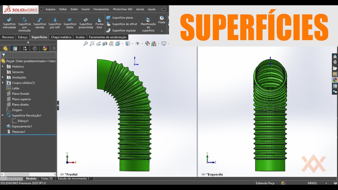Expand the Filete dropdown arrow

[162, 31]
